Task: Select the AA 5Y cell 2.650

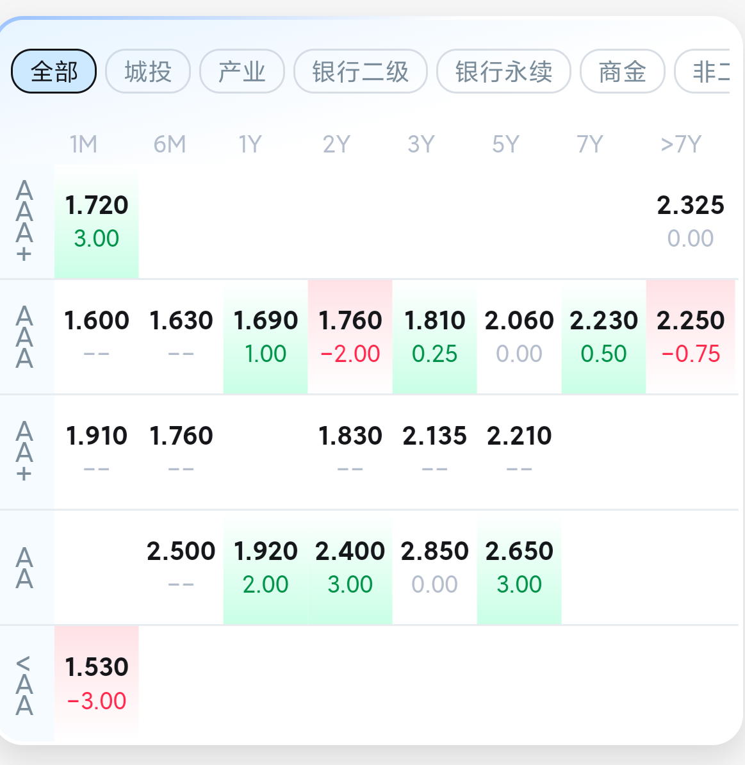Action: 519,567
